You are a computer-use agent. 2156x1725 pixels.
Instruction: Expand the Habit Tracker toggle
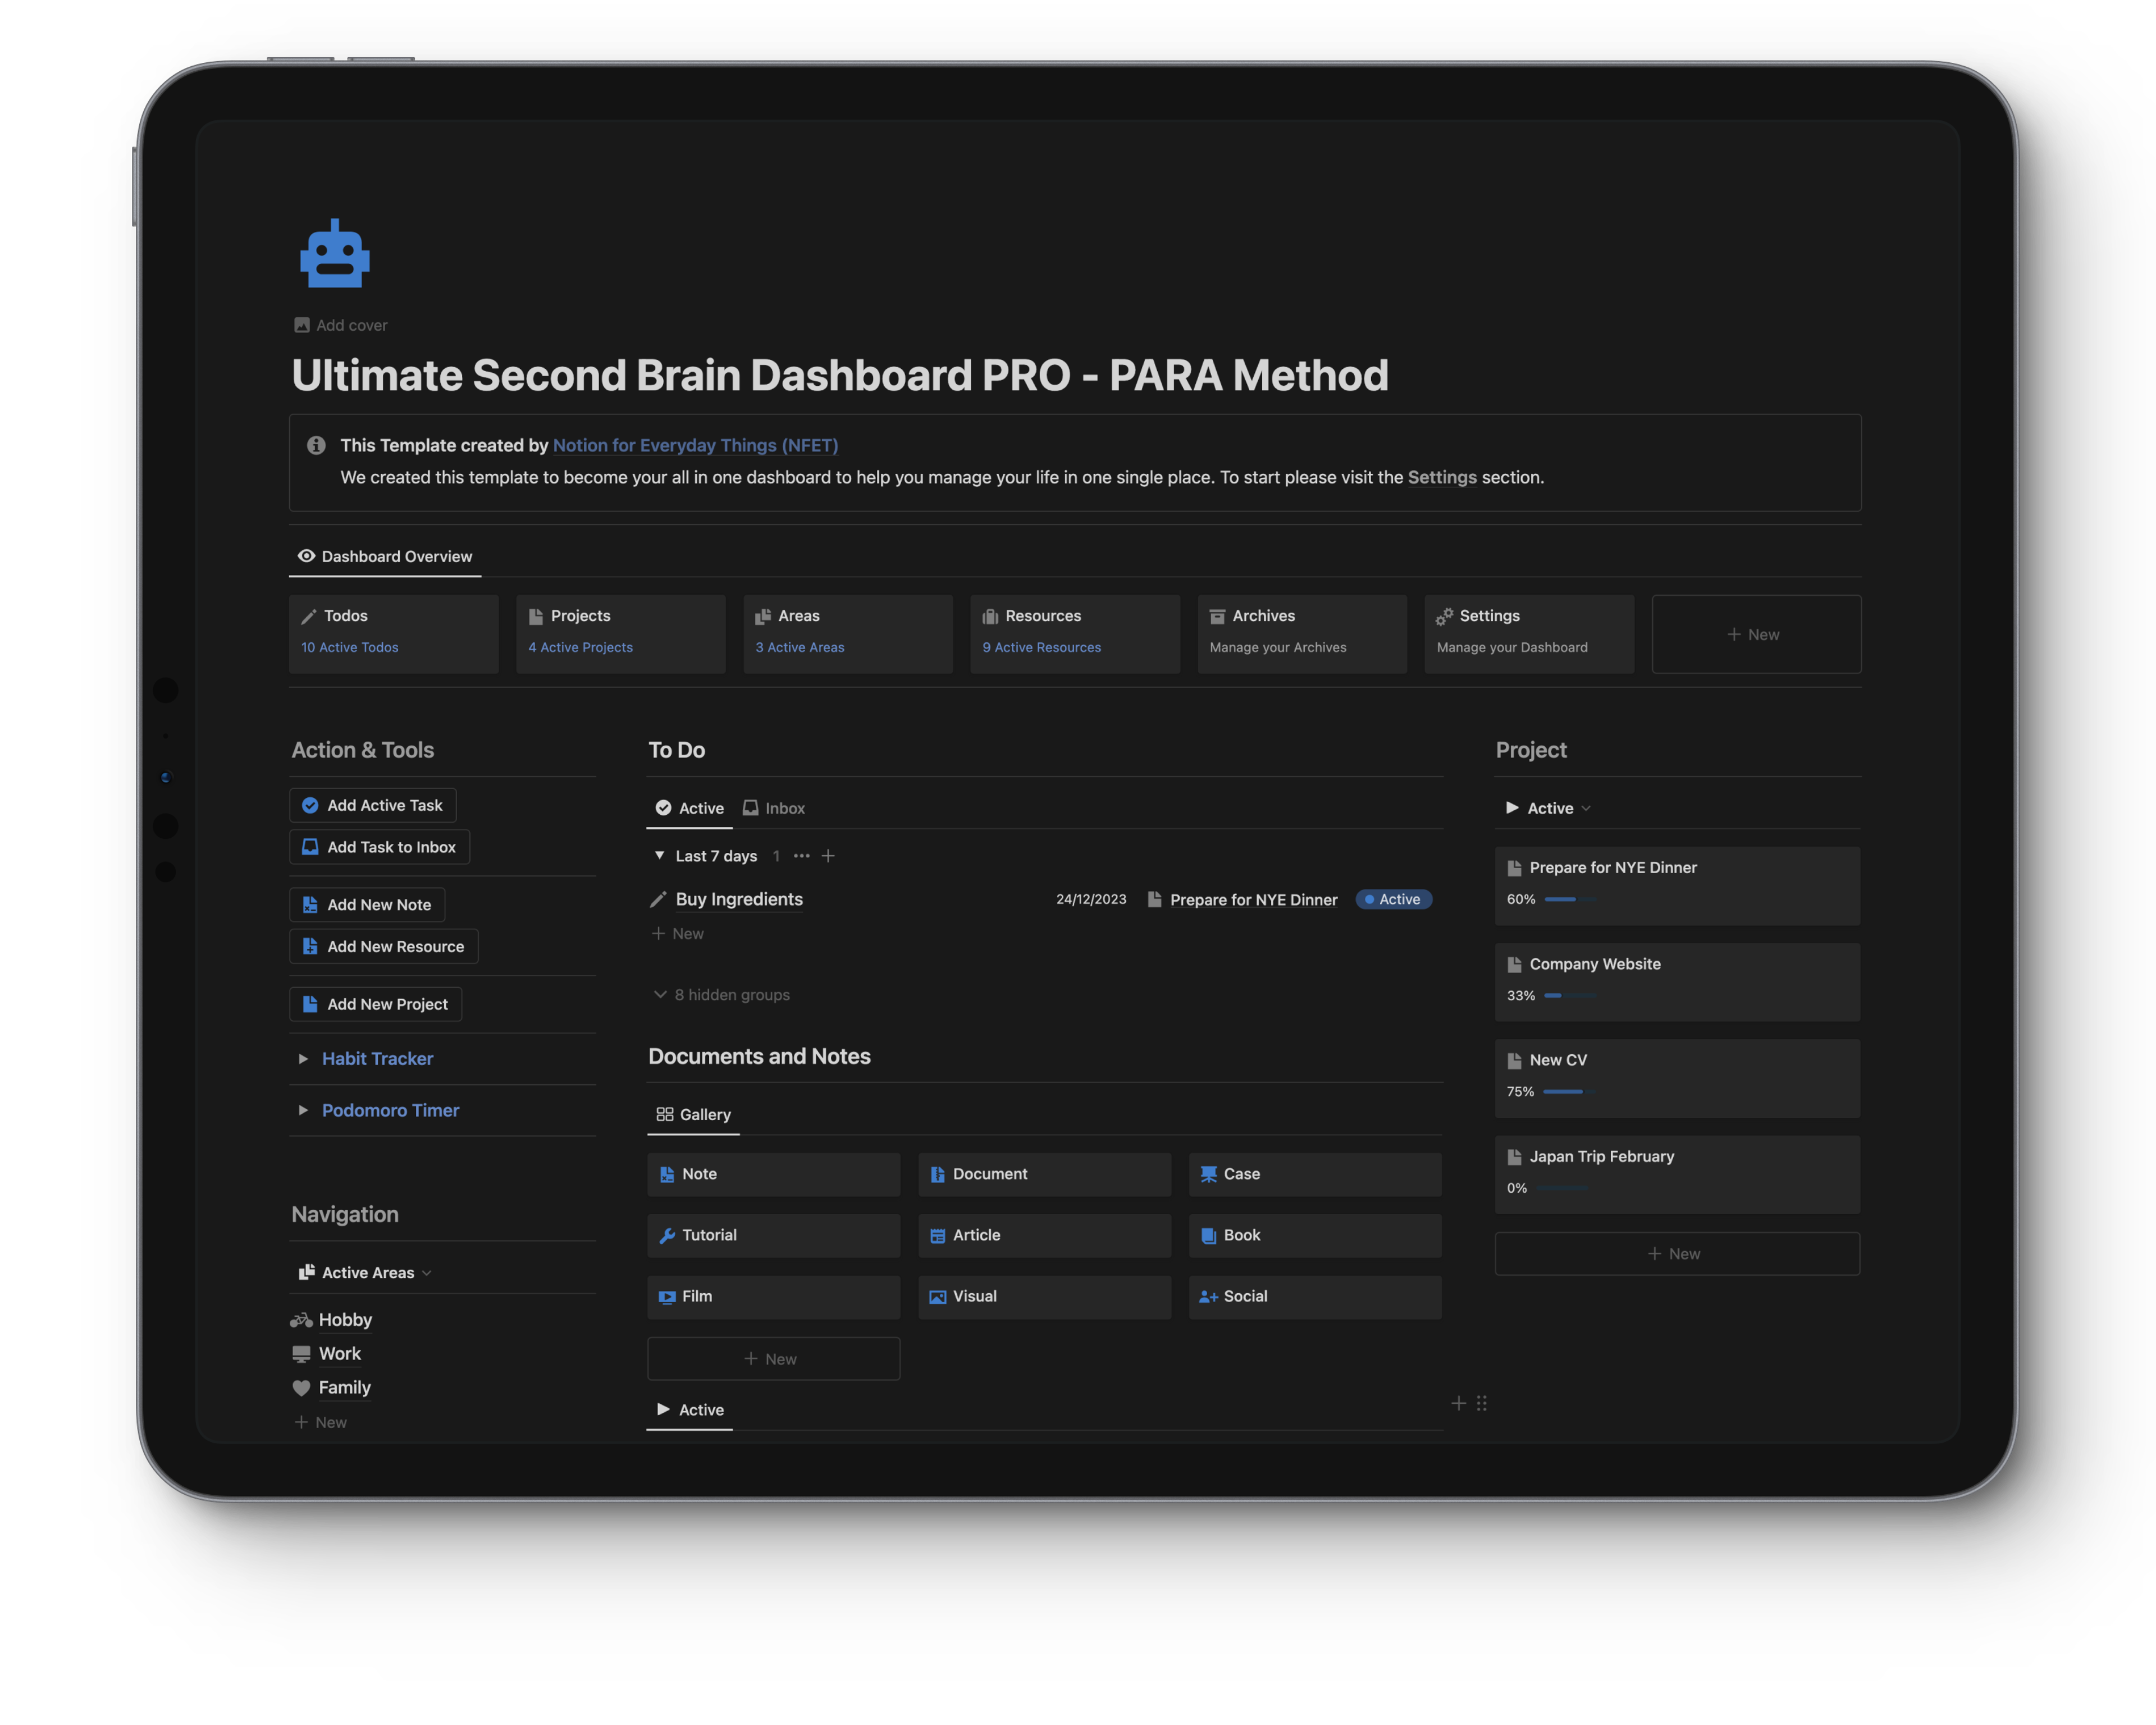[x=303, y=1059]
